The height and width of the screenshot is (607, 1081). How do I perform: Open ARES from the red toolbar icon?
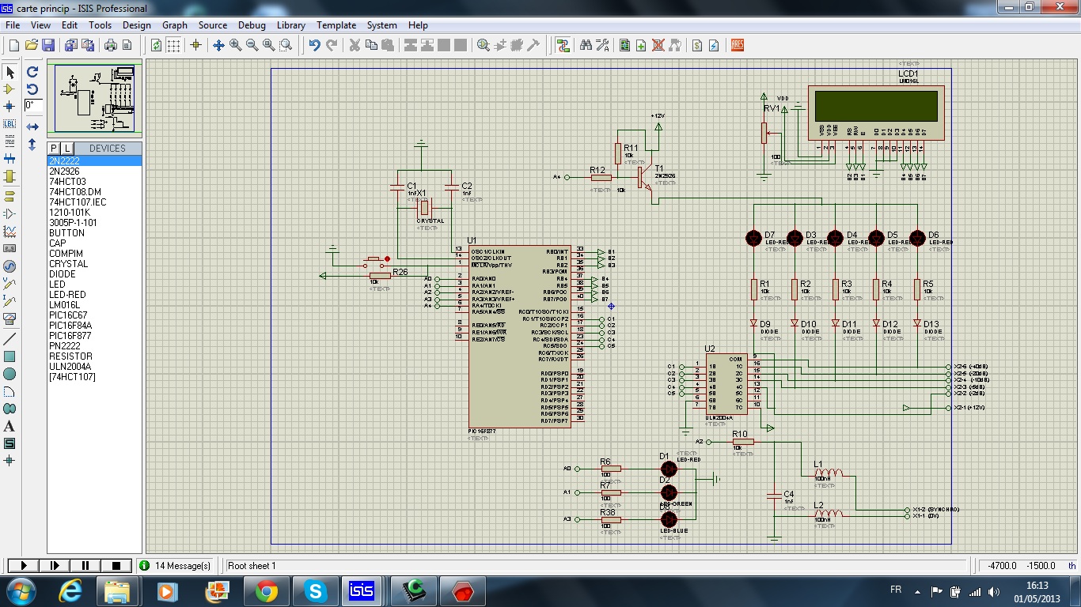coord(738,45)
